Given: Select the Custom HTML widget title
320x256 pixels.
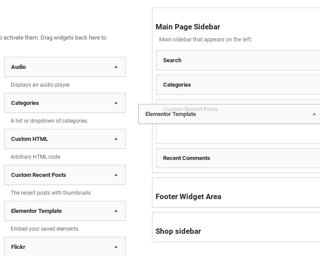Looking at the screenshot, I should [29, 139].
